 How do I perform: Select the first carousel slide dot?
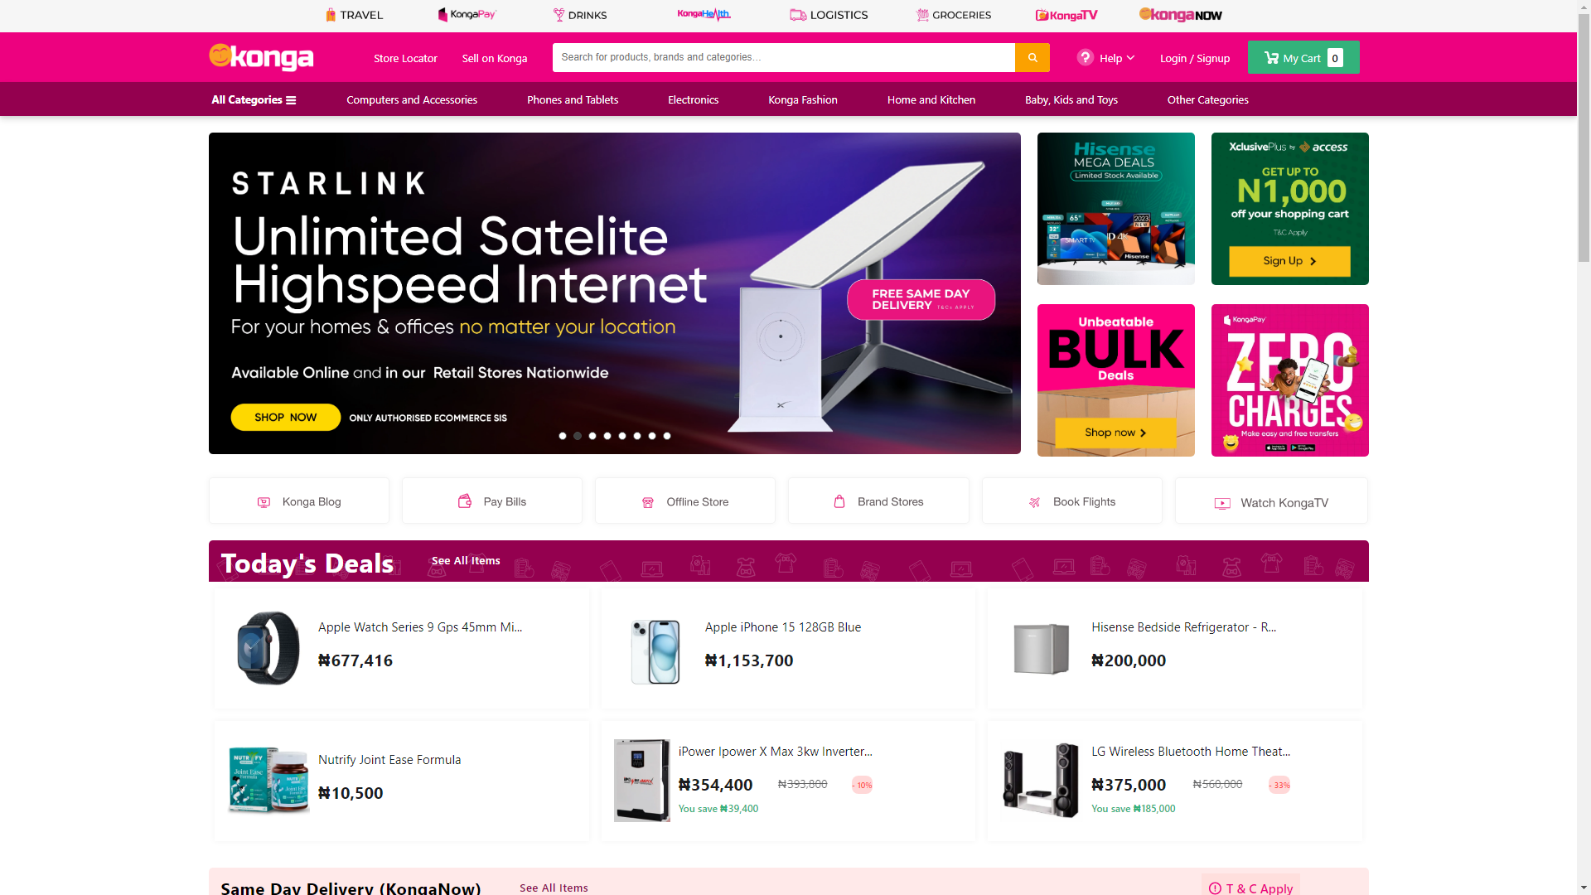pos(563,436)
